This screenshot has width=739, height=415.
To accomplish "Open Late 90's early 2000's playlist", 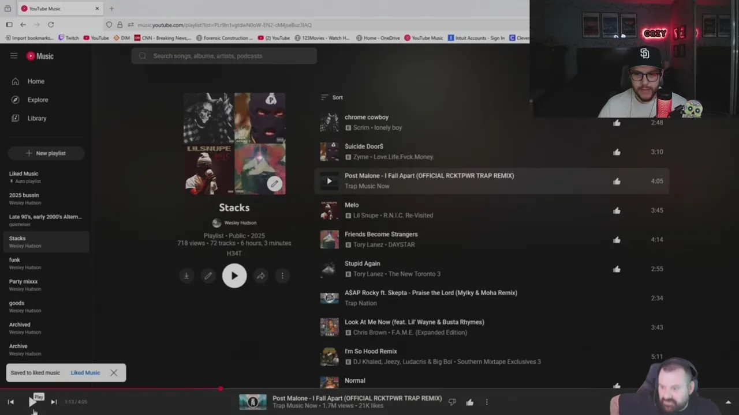I will [46, 220].
